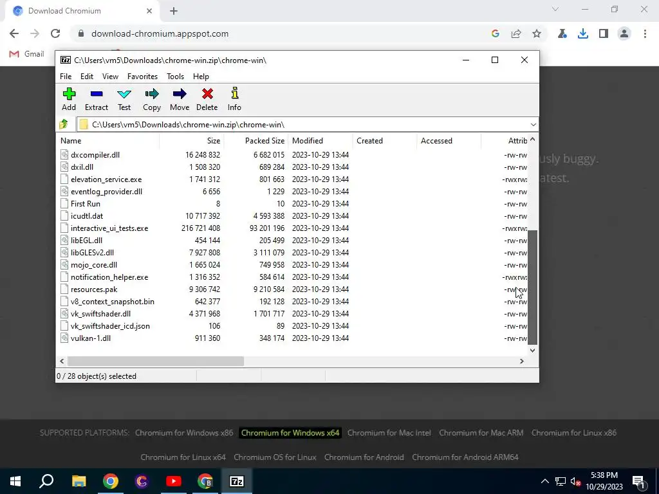Image resolution: width=659 pixels, height=494 pixels.
Task: Open the Gmail bookmark
Action: (27, 54)
